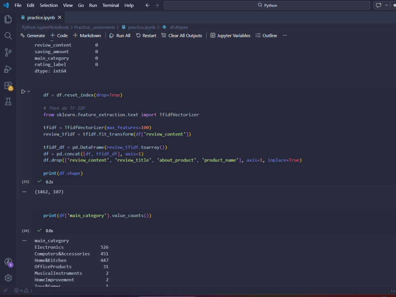The height and width of the screenshot is (297, 396).
Task: Open the Copilot chat icon
Action: 379,5
